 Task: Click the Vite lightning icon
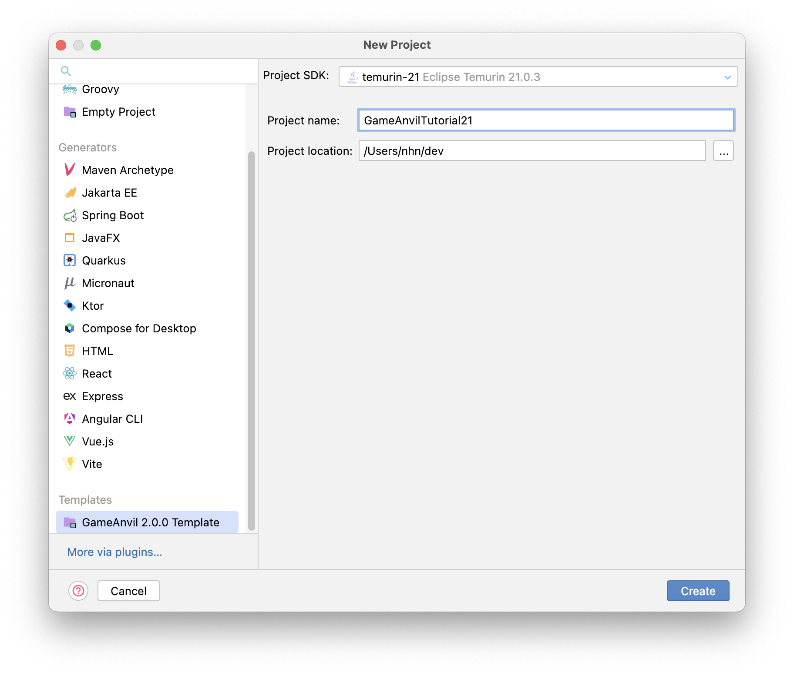point(70,464)
